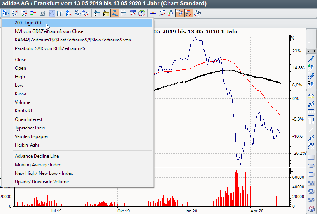Viewport: 317px width, 214px height.
Task: Select the horizontal line drawing tool
Action: (311, 34)
